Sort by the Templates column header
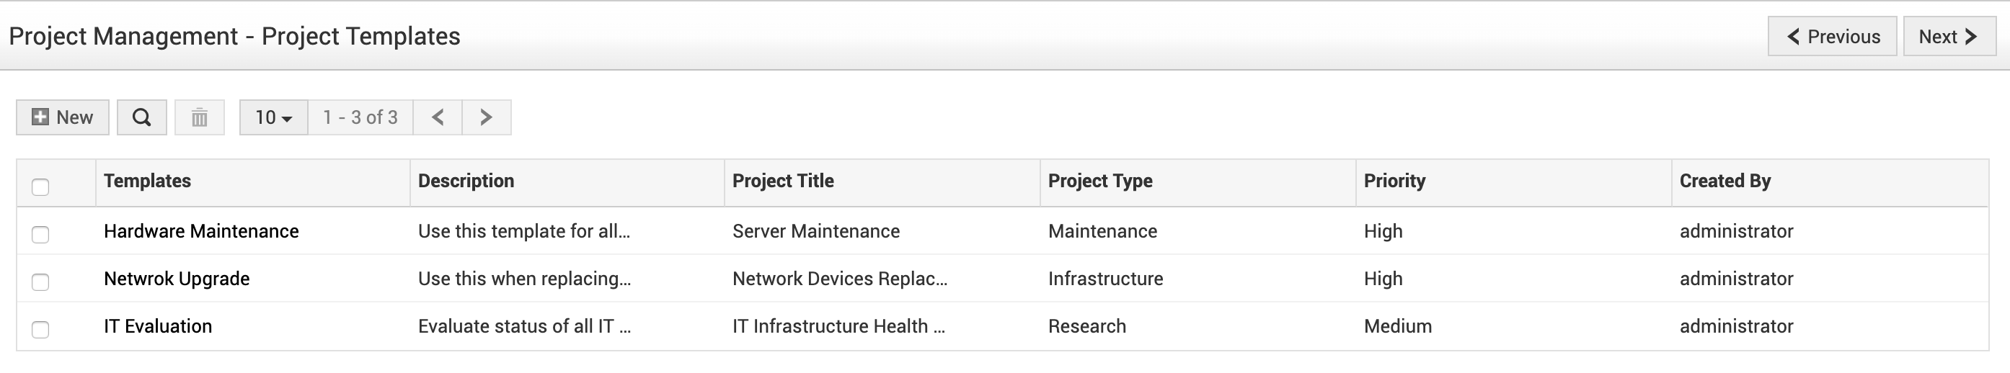2010x373 pixels. click(148, 181)
